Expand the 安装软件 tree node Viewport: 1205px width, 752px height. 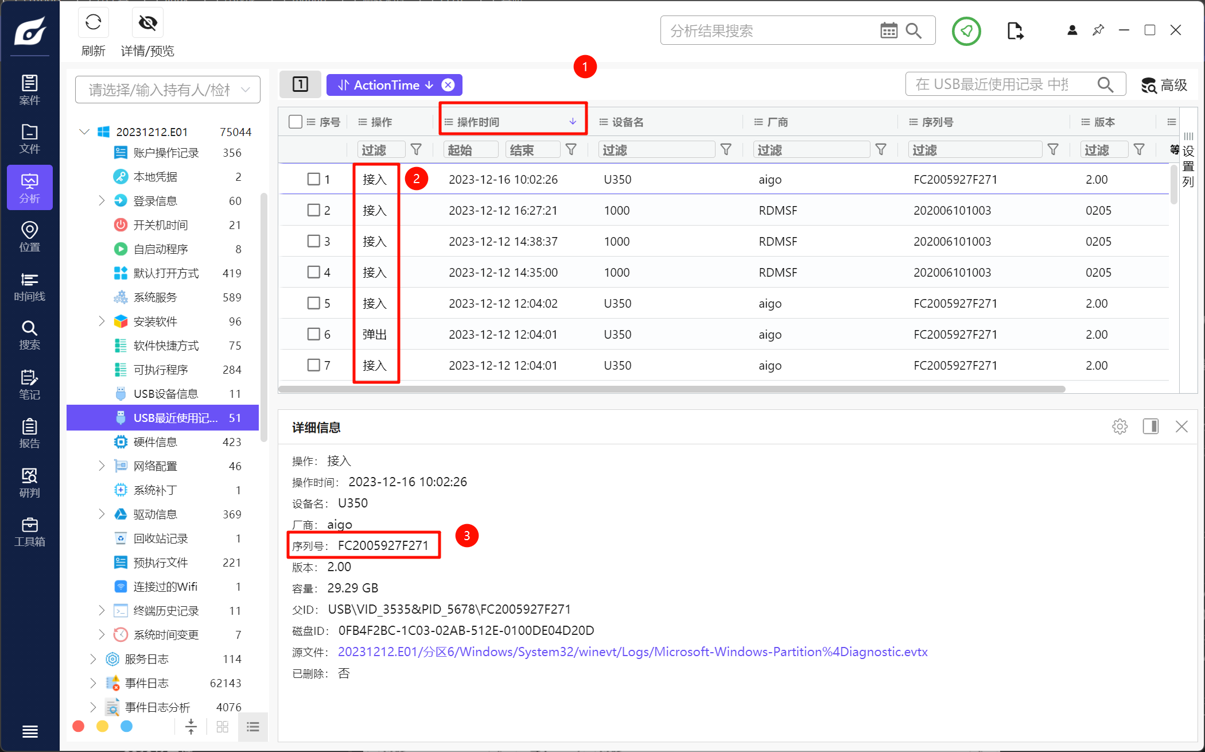(x=102, y=321)
